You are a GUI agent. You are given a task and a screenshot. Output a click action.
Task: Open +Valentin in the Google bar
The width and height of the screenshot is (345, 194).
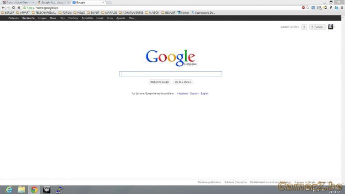pos(13,18)
